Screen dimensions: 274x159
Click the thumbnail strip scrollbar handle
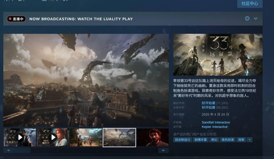coord(22,150)
